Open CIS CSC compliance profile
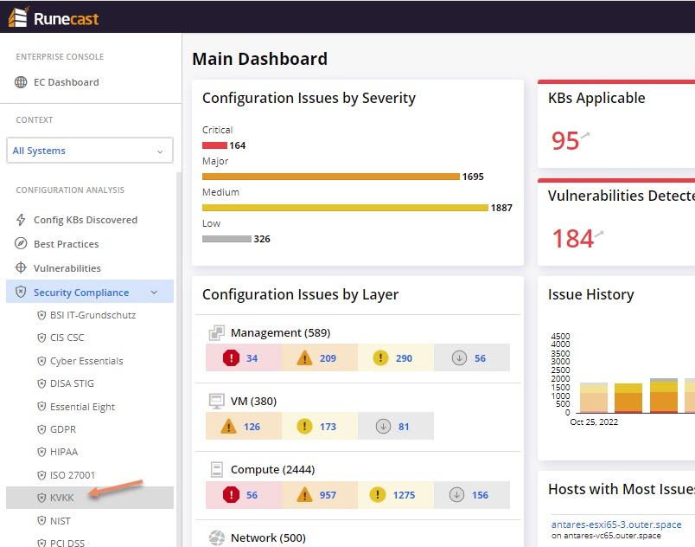This screenshot has height=547, width=695. point(67,338)
